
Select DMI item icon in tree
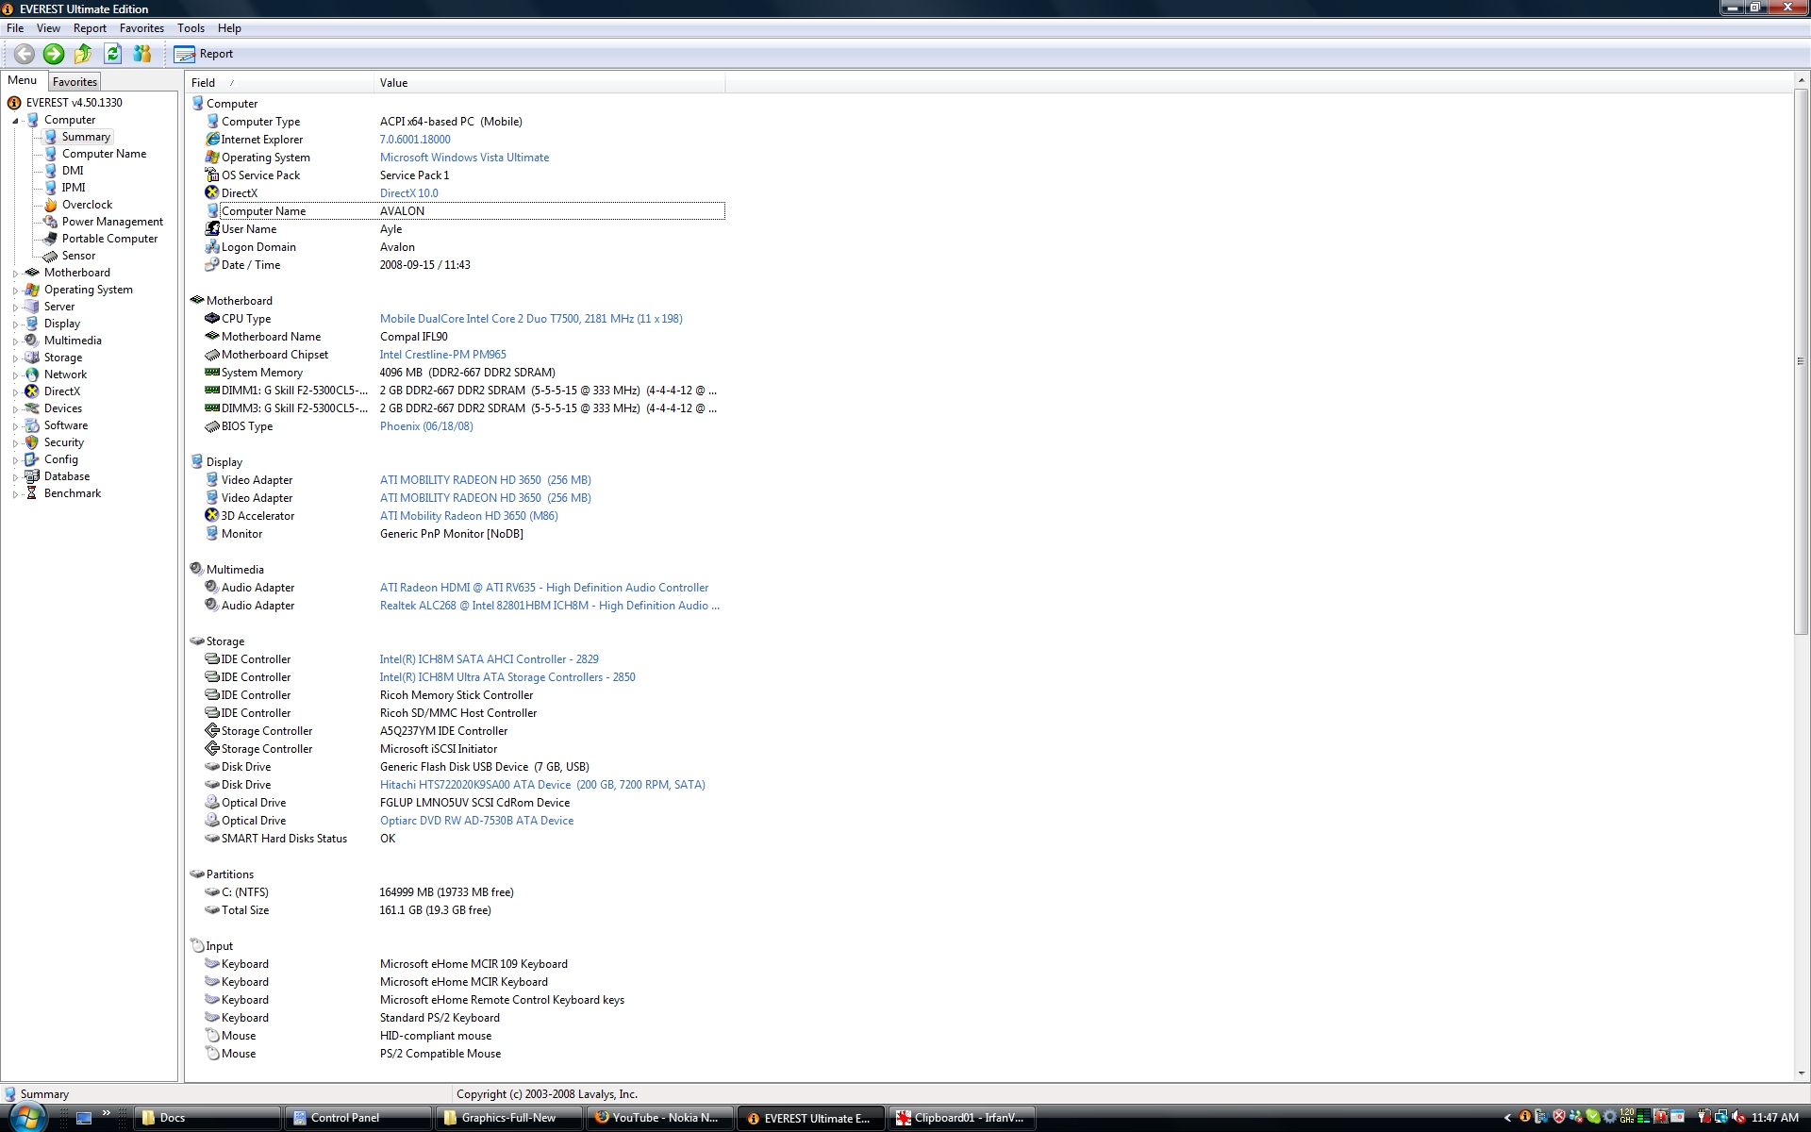tap(51, 171)
